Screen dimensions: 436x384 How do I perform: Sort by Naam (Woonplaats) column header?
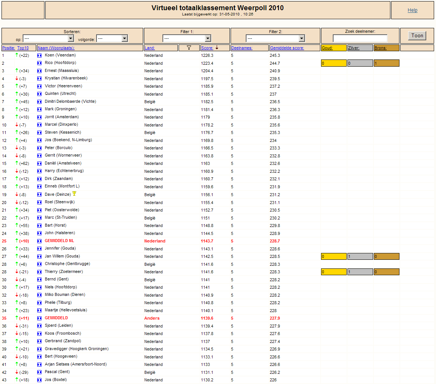click(56, 48)
